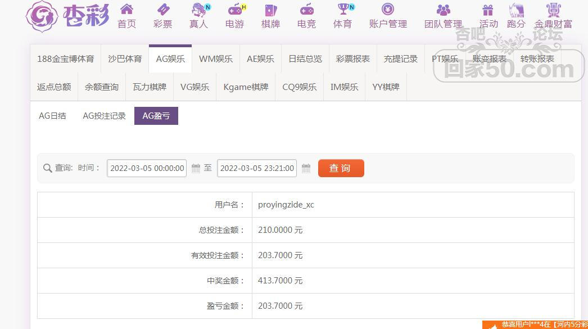Click the end time input field

pyautogui.click(x=257, y=168)
